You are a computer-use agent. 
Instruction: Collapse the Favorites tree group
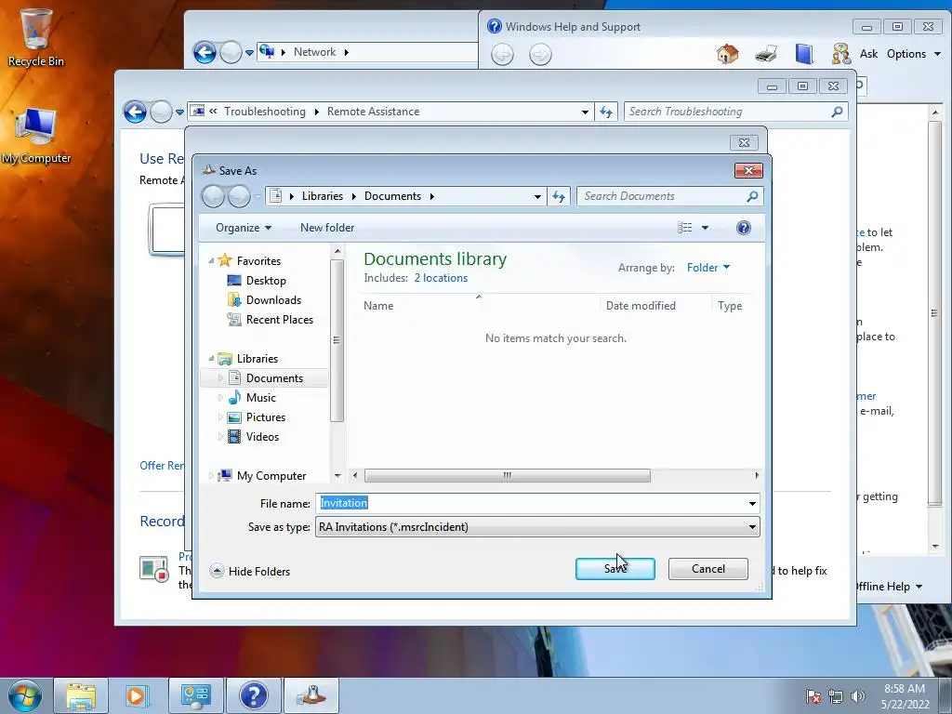(211, 261)
